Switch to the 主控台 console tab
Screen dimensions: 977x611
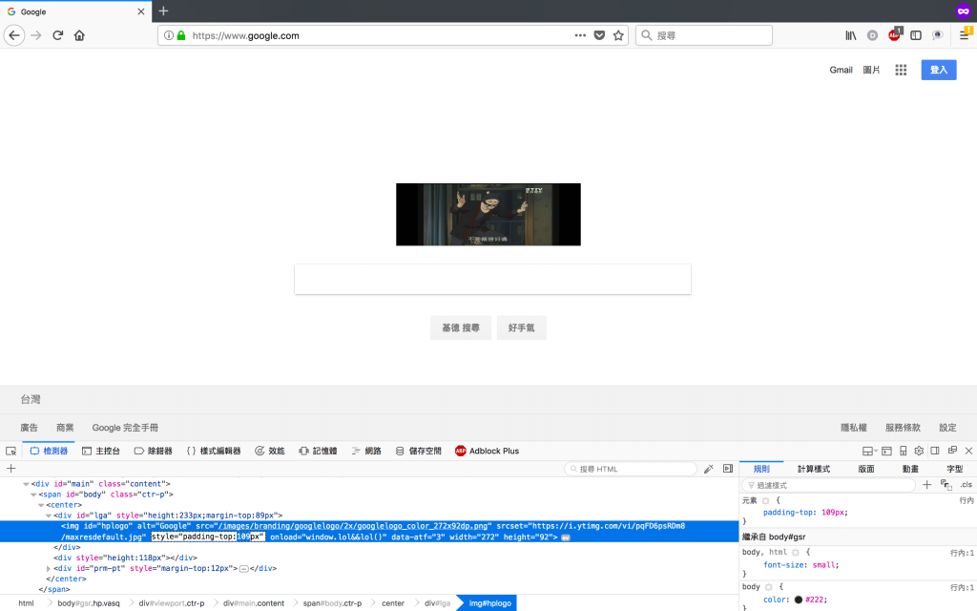(x=101, y=451)
